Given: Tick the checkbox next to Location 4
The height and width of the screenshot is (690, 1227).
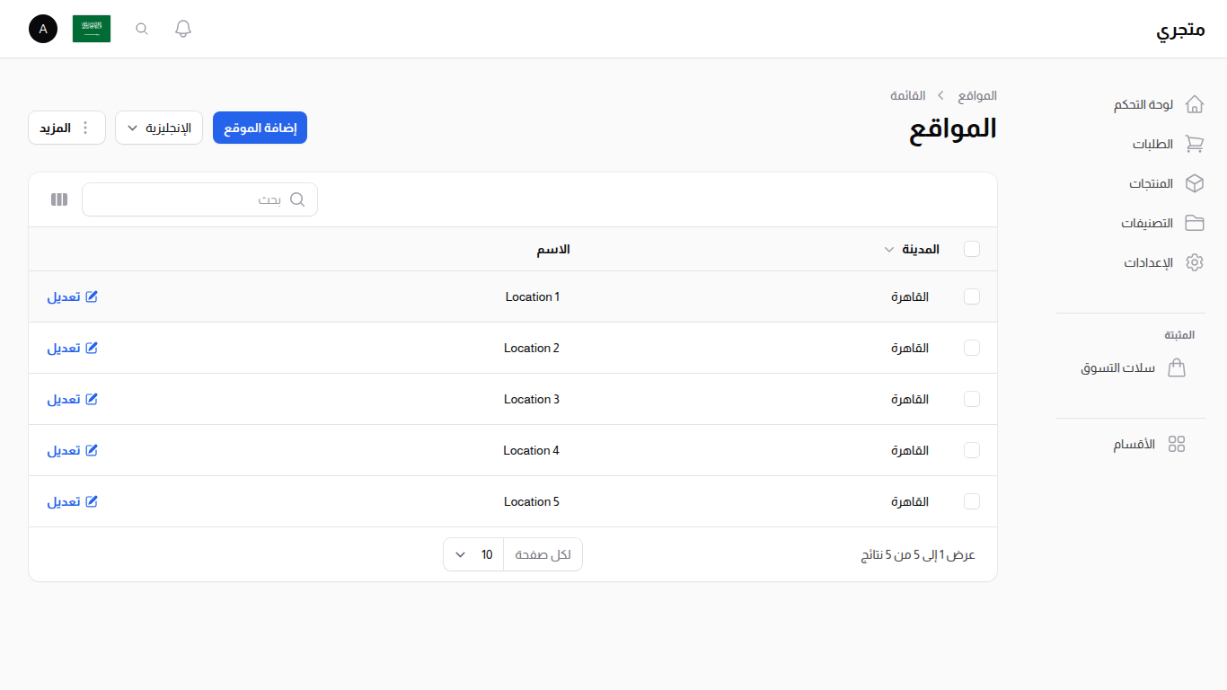Looking at the screenshot, I should (972, 450).
